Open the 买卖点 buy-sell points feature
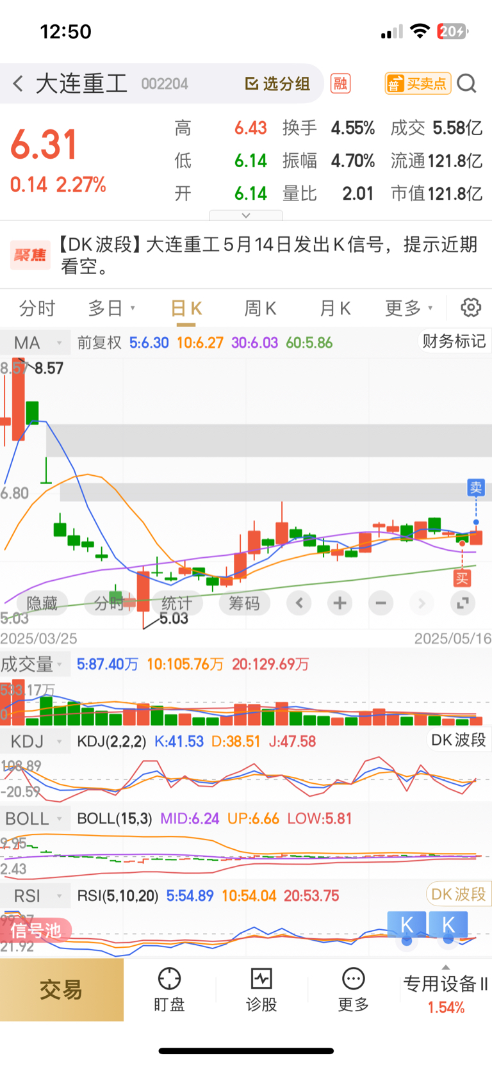This screenshot has width=492, height=1065. tap(418, 83)
